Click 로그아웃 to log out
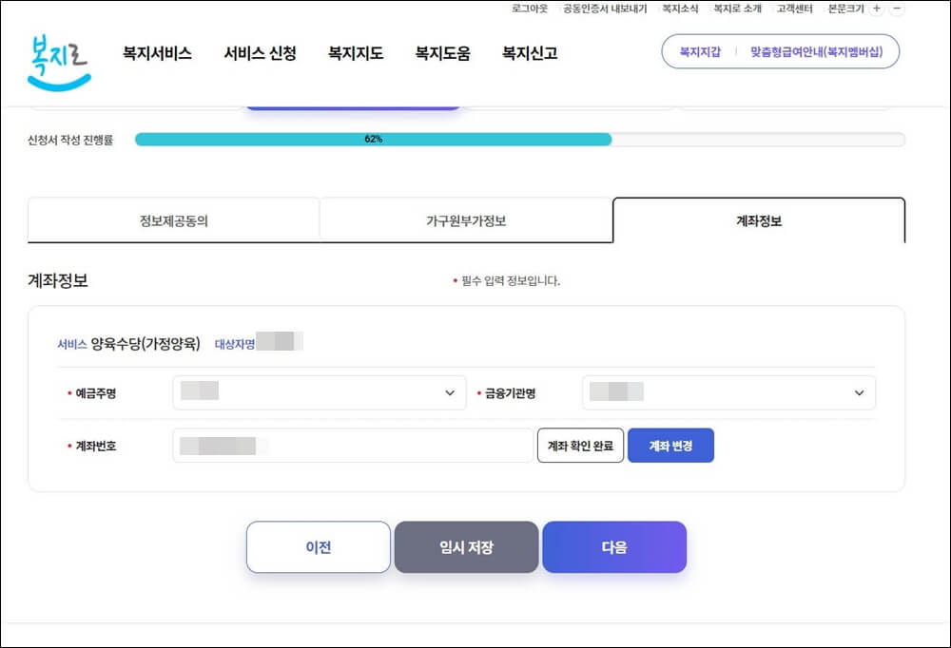Viewport: 951px width, 648px height. point(529,9)
